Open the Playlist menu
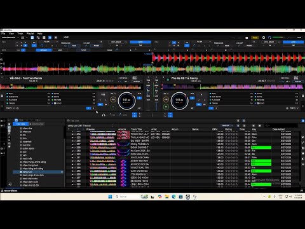 (30, 34)
